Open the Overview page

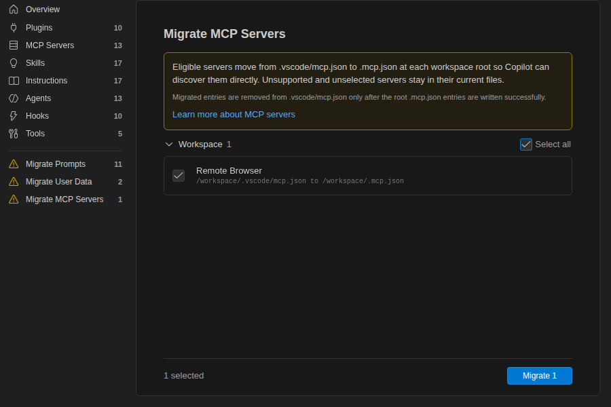point(65,9)
